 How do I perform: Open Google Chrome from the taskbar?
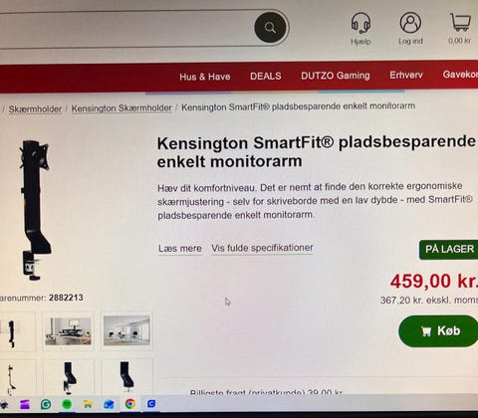[130, 404]
